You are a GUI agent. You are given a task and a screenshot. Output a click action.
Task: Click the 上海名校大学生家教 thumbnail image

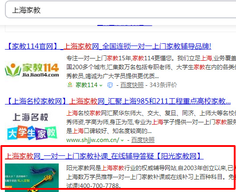[x=32, y=126]
